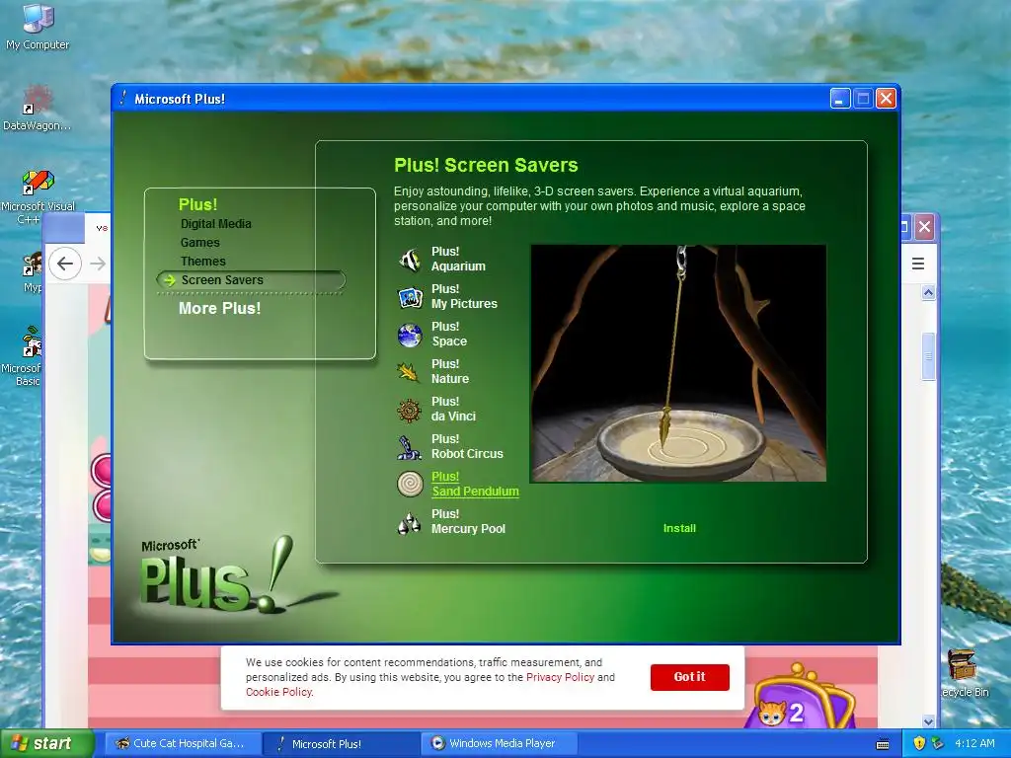Click browser scrollbar down arrow
1011x758 pixels.
coord(928,721)
